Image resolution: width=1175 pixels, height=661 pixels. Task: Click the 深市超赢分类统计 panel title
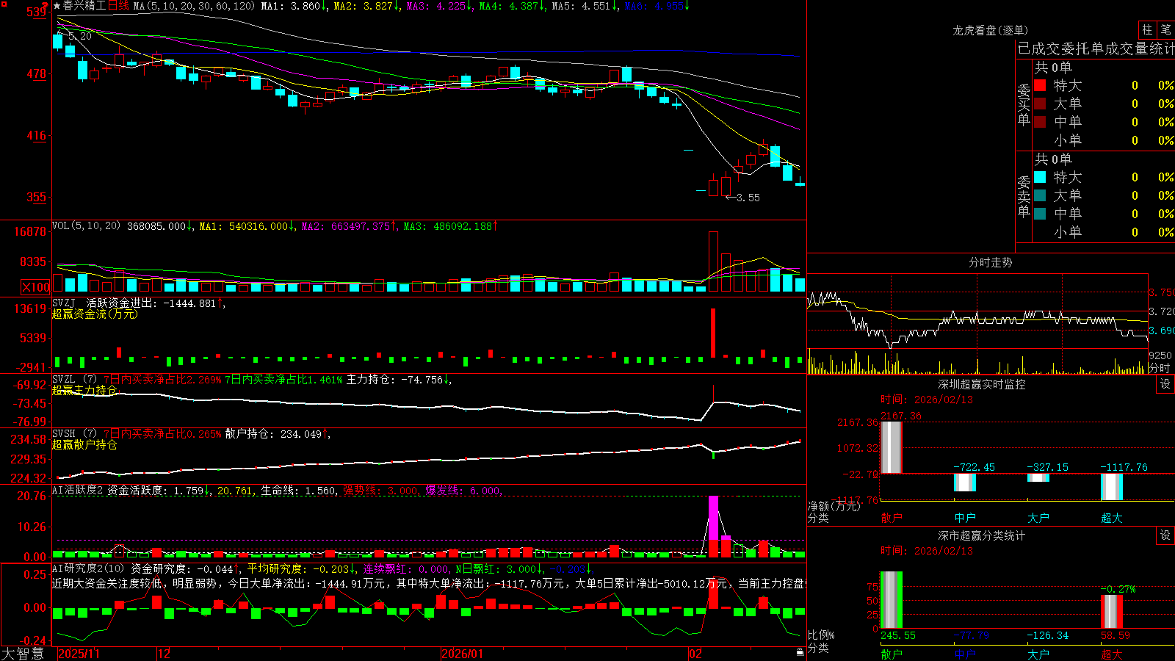tap(982, 535)
